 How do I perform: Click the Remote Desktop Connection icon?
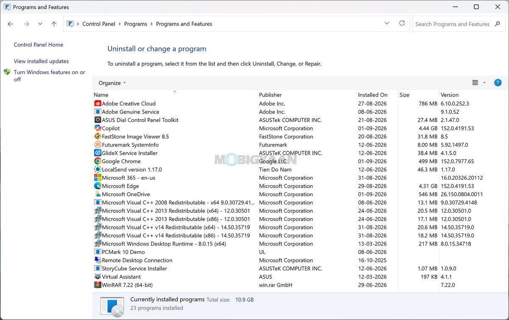tap(98, 260)
